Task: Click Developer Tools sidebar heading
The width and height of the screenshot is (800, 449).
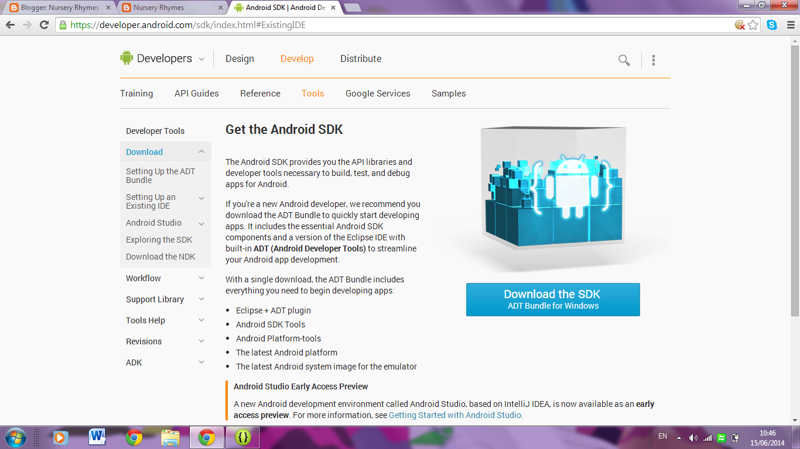Action: (x=155, y=131)
